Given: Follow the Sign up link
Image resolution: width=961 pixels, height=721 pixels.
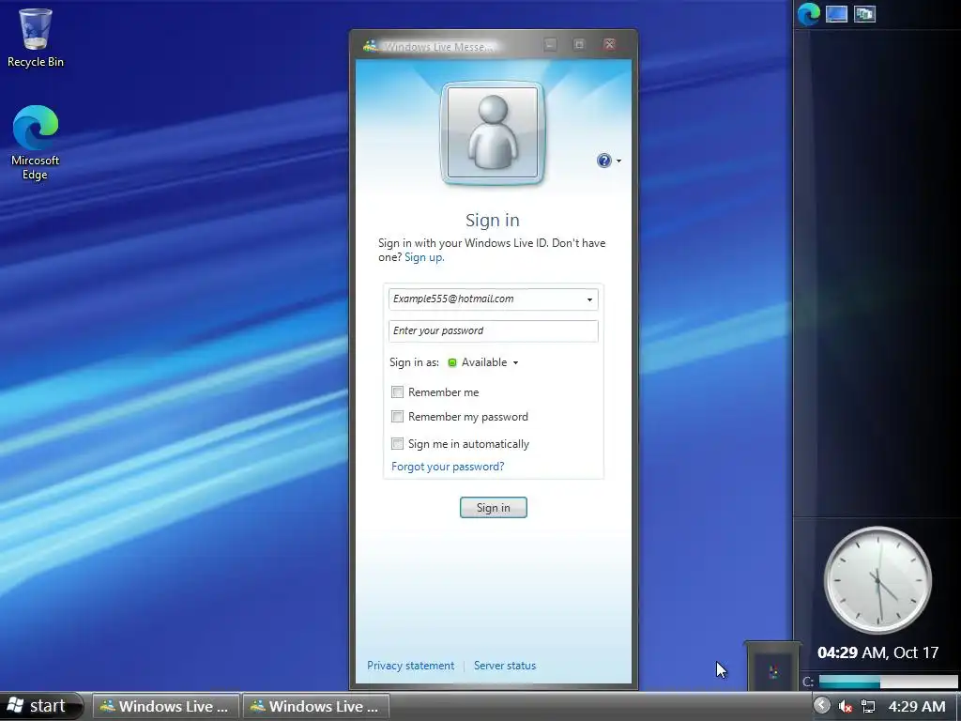Looking at the screenshot, I should (x=424, y=257).
